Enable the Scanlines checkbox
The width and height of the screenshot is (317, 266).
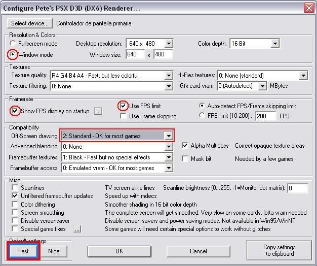15,188
